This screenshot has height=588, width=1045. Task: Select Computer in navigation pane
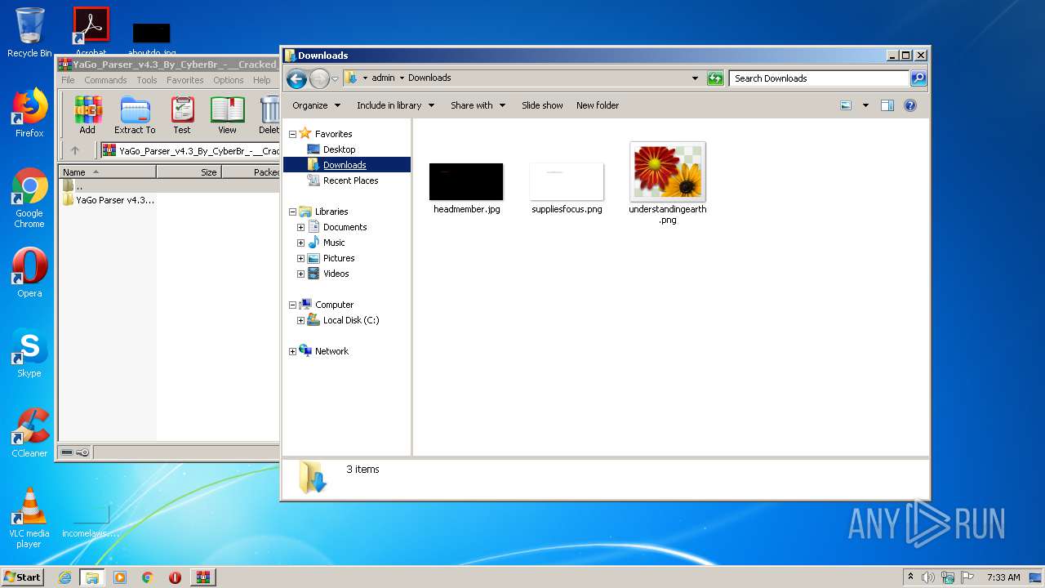[334, 305]
